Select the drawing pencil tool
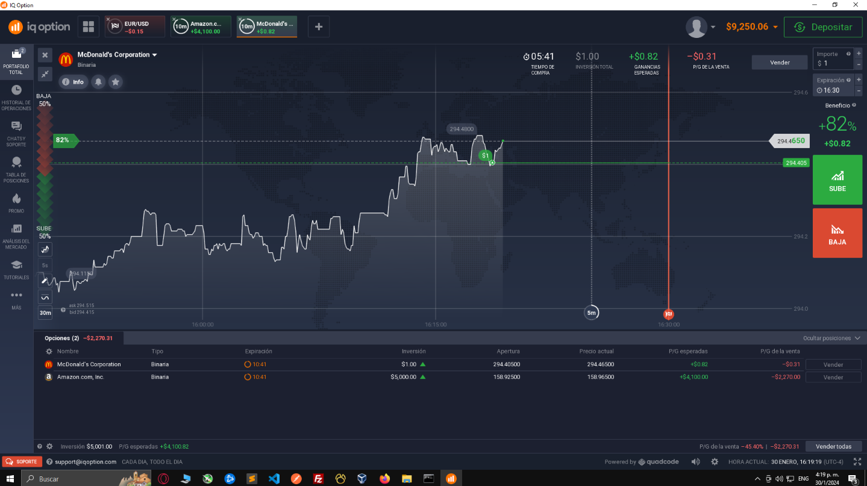The width and height of the screenshot is (867, 486). [45, 281]
